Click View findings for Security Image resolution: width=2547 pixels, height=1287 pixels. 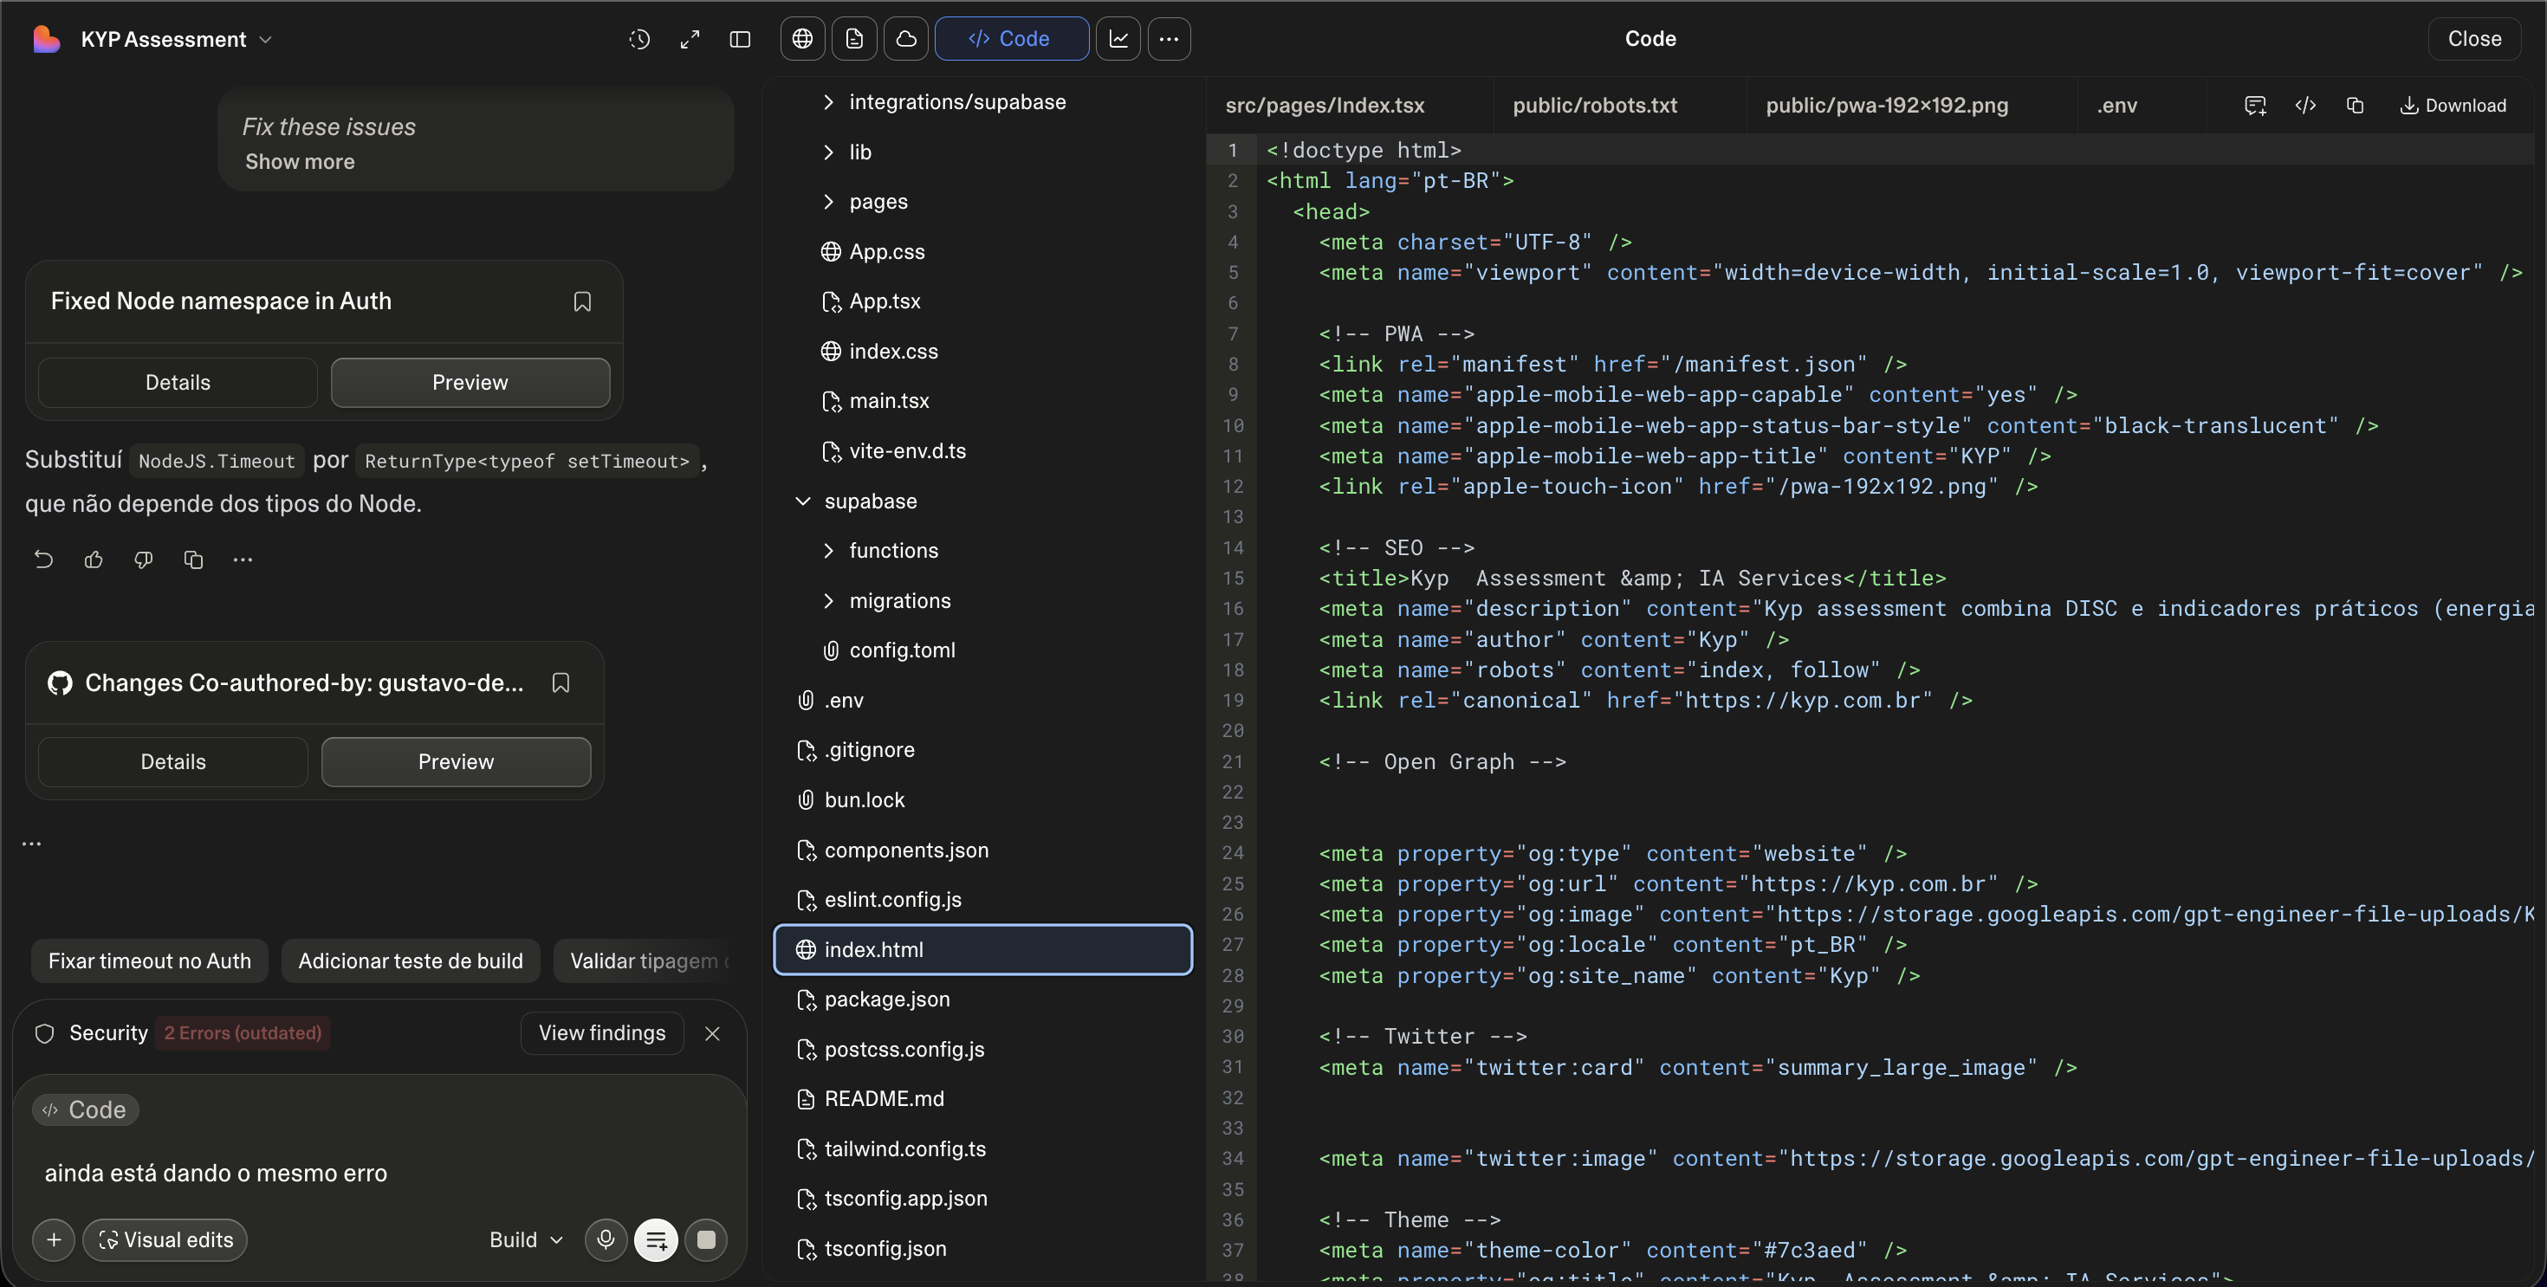pyautogui.click(x=602, y=1033)
